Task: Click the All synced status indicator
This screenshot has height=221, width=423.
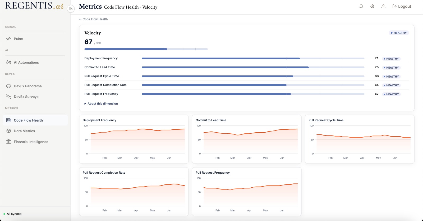Action: coord(12,214)
